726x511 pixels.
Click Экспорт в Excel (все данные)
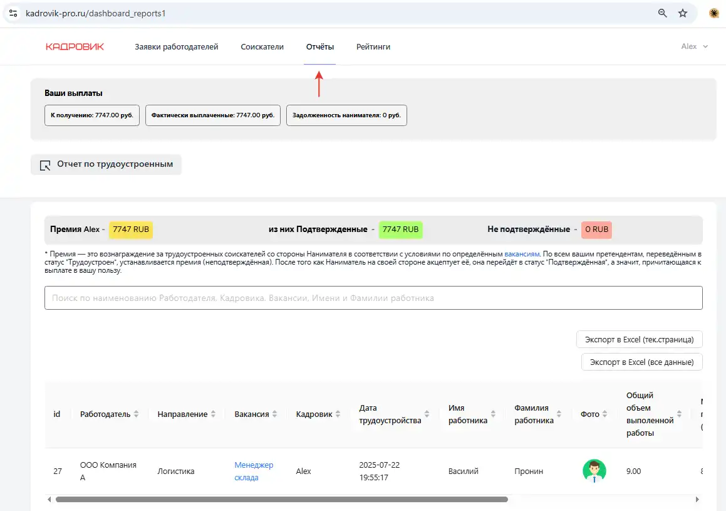[641, 362]
